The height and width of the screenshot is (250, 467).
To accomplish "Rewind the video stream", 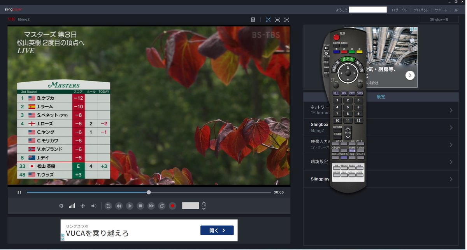I will [119, 206].
